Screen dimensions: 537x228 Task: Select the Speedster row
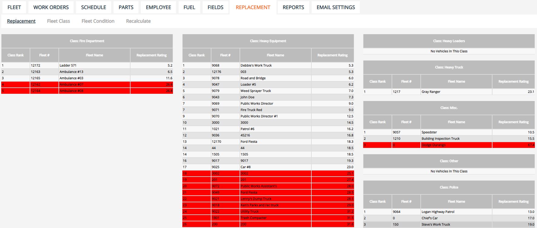point(449,132)
